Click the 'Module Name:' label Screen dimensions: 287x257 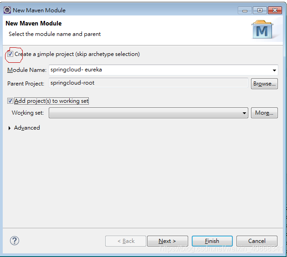point(27,70)
